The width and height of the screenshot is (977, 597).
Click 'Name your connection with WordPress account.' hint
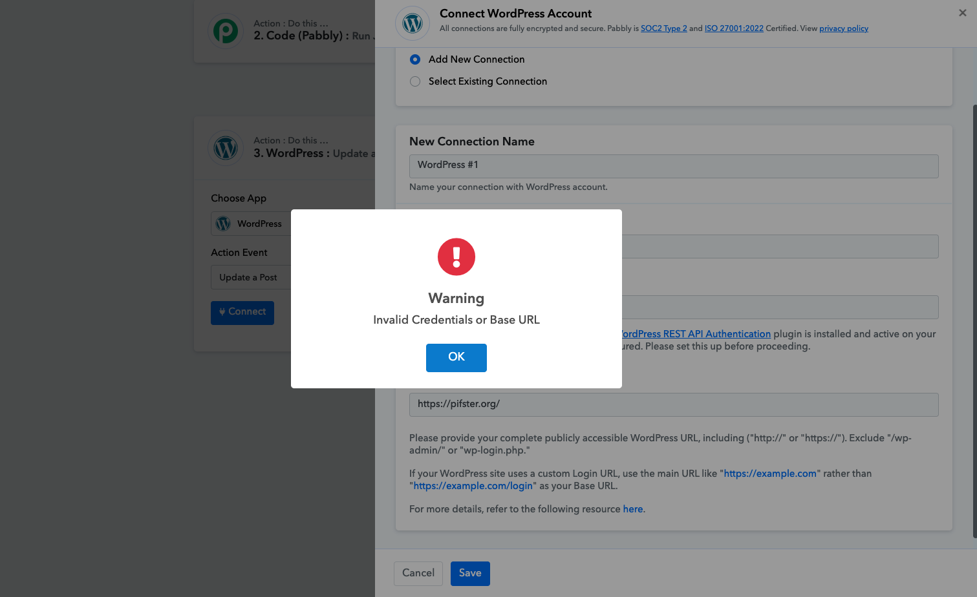click(508, 187)
